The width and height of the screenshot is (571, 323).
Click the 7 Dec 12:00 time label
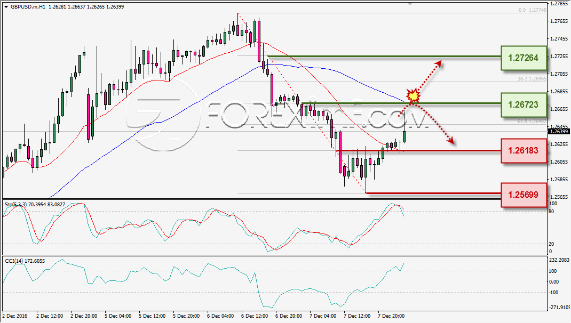pos(357,316)
